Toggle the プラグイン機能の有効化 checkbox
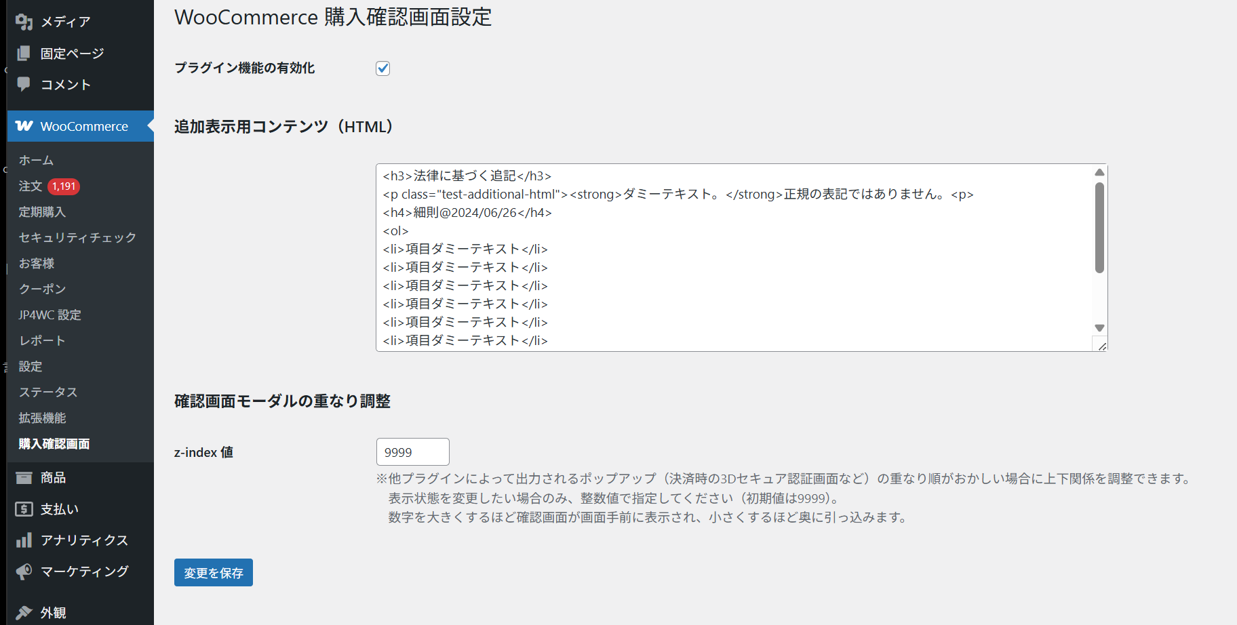 point(383,68)
